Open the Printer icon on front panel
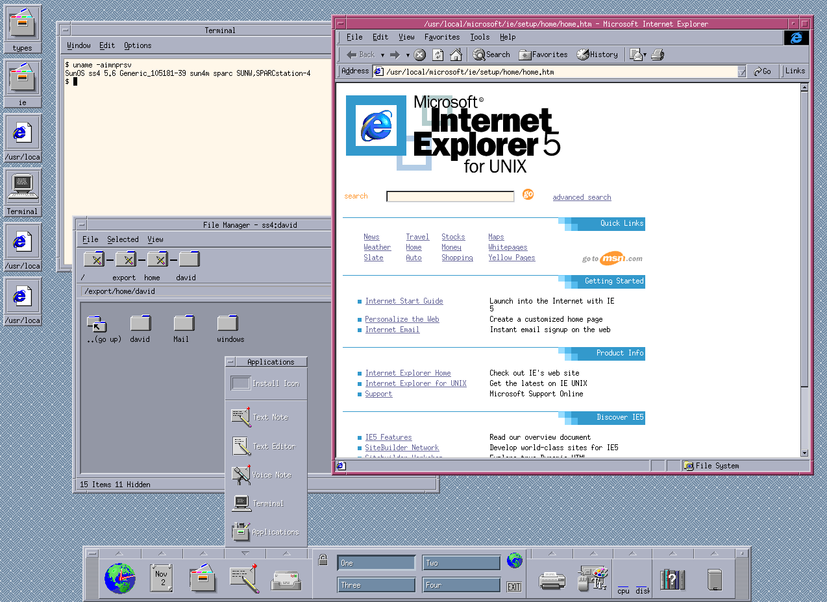Screen dimensions: 827x602 [552, 580]
